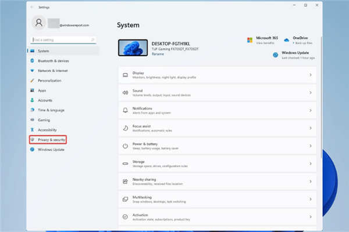Click the Windows Update sidebar icon

click(32, 150)
